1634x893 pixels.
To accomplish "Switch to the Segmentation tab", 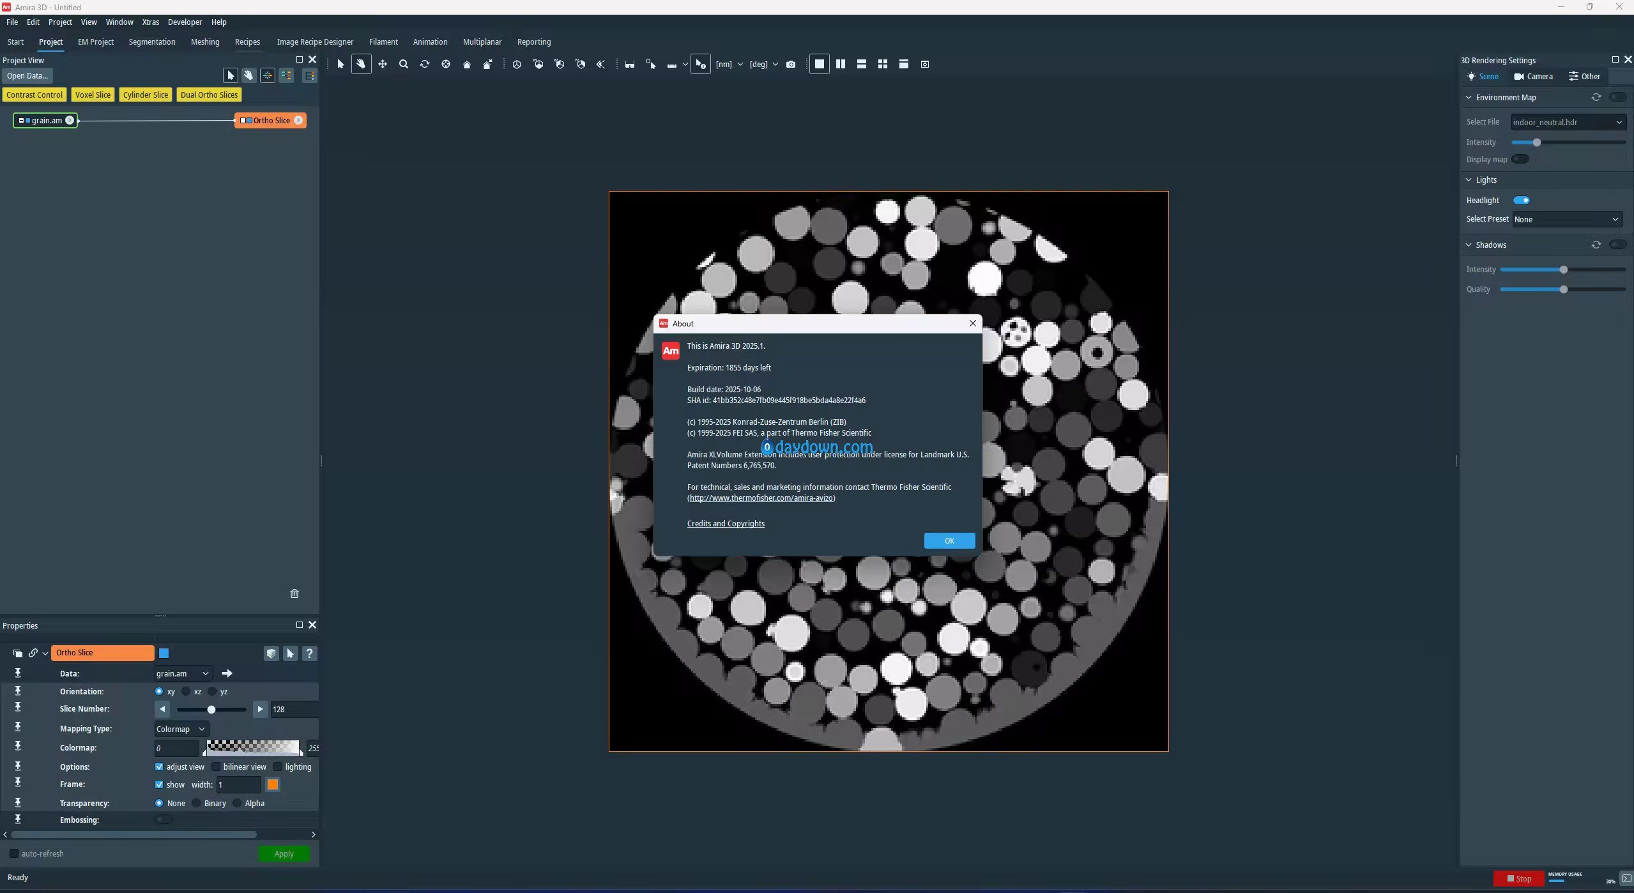I will coord(151,42).
